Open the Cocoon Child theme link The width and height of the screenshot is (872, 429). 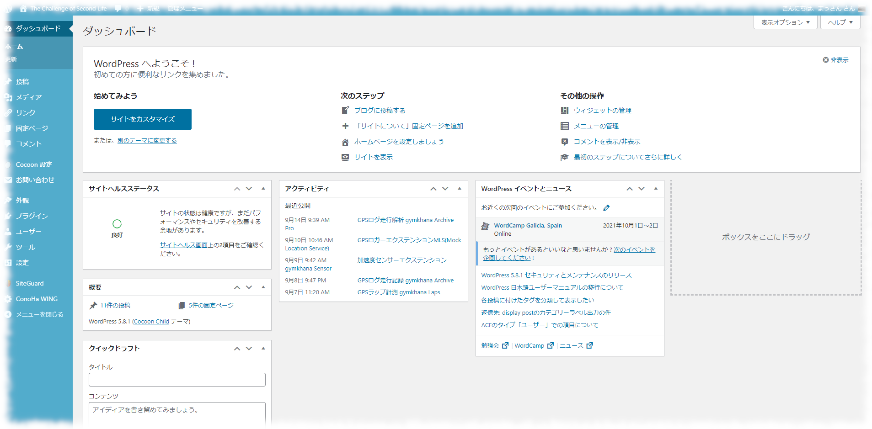pyautogui.click(x=151, y=322)
